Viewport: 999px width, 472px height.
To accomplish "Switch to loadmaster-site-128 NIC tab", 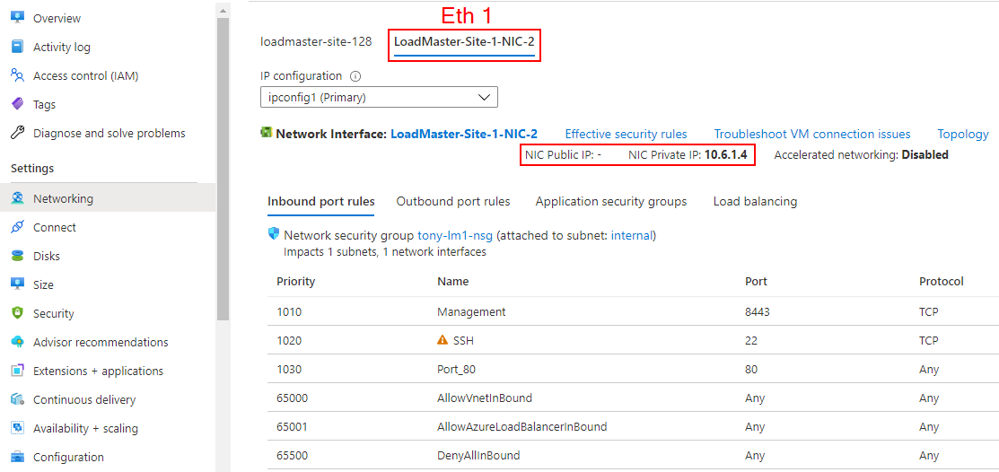I will coord(316,42).
